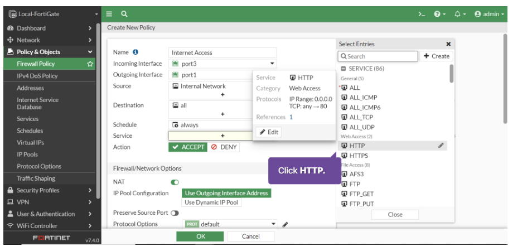
Task: Click the Network arrows icon in sidebar
Action: coord(10,40)
